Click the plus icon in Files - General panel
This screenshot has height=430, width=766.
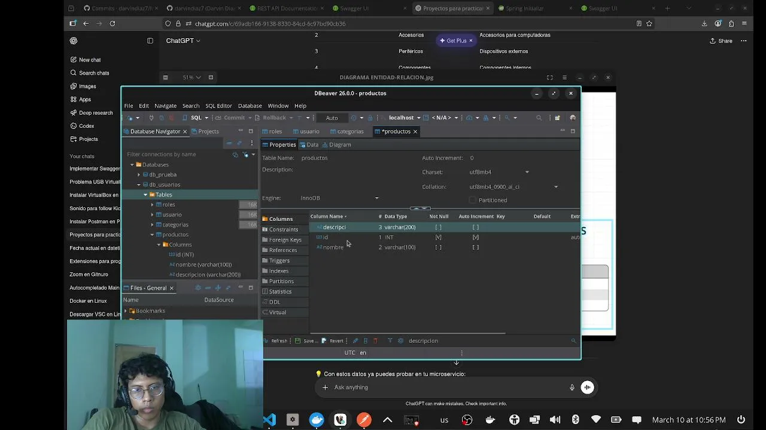click(x=218, y=288)
